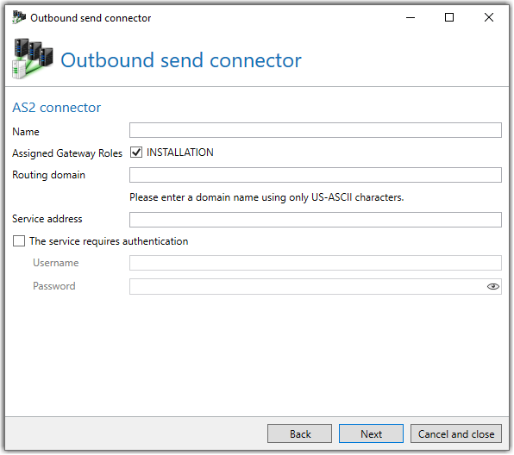
Task: Focus the Name input field
Action: tap(316, 130)
